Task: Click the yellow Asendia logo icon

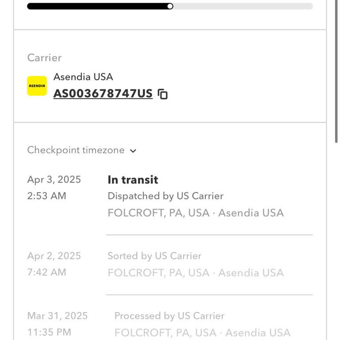Action: (x=37, y=86)
